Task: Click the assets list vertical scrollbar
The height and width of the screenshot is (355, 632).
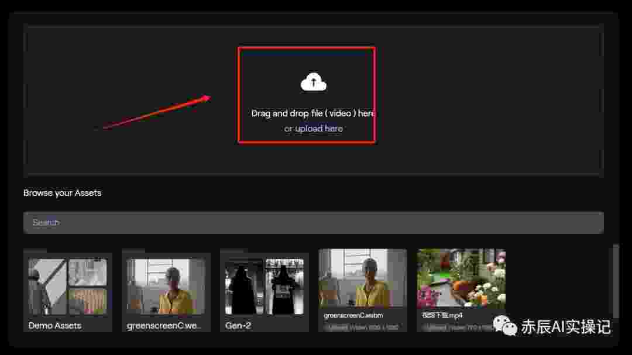Action: 615,281
